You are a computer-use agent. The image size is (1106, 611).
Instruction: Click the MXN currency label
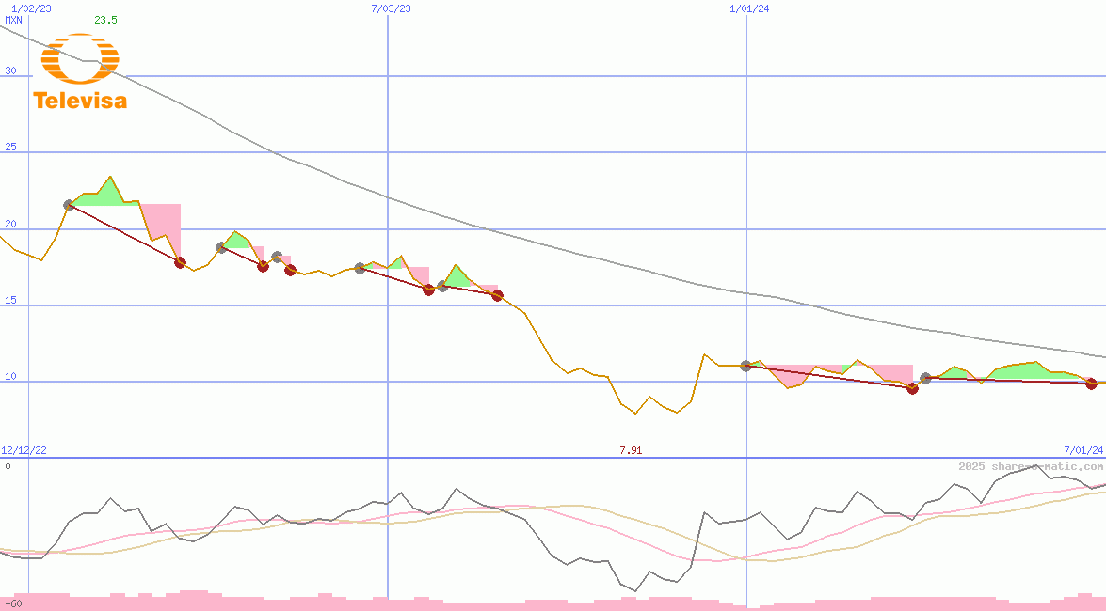[x=14, y=20]
